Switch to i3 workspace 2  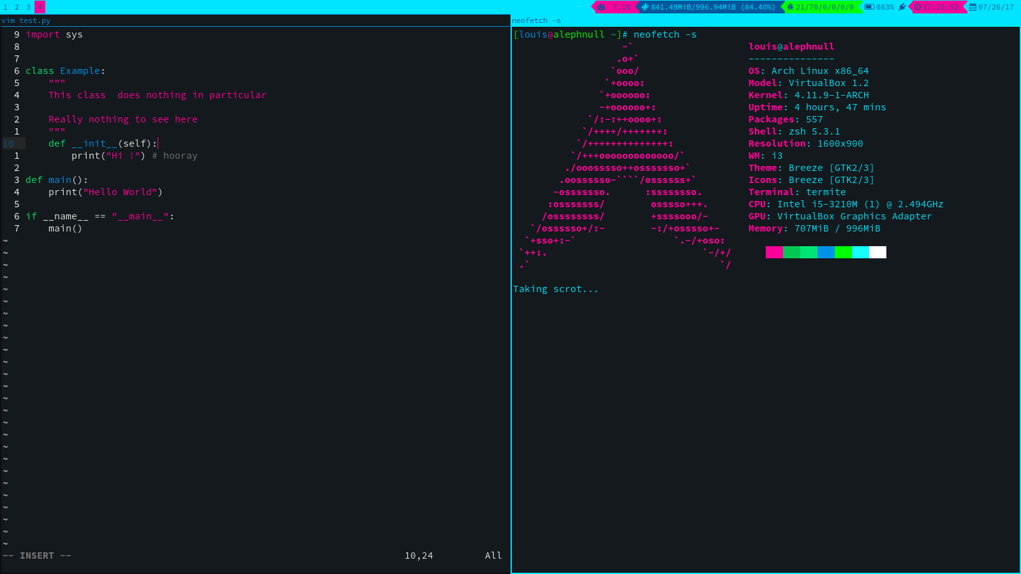coord(17,7)
